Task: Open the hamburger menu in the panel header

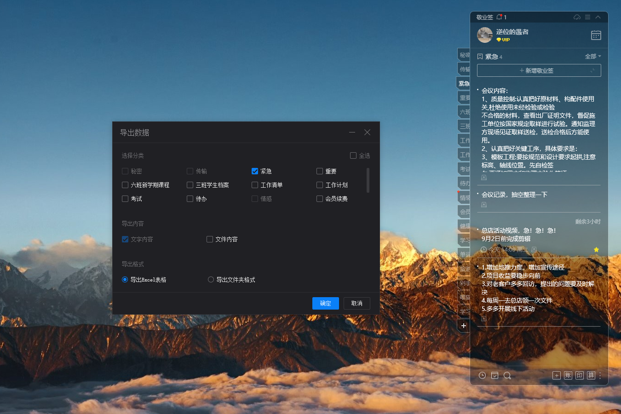Action: click(x=587, y=17)
